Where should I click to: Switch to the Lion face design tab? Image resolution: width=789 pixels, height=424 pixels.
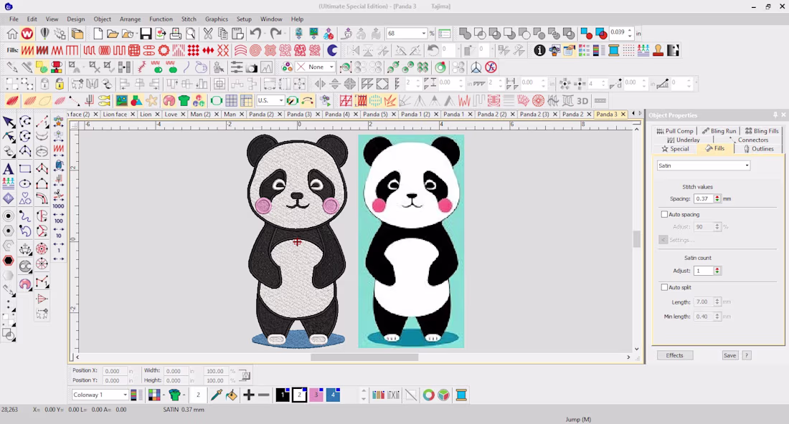[x=115, y=115]
